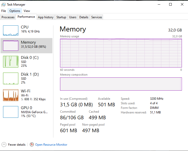188x151 pixels.
Task: Open the Details tab
Action: (x=84, y=17)
